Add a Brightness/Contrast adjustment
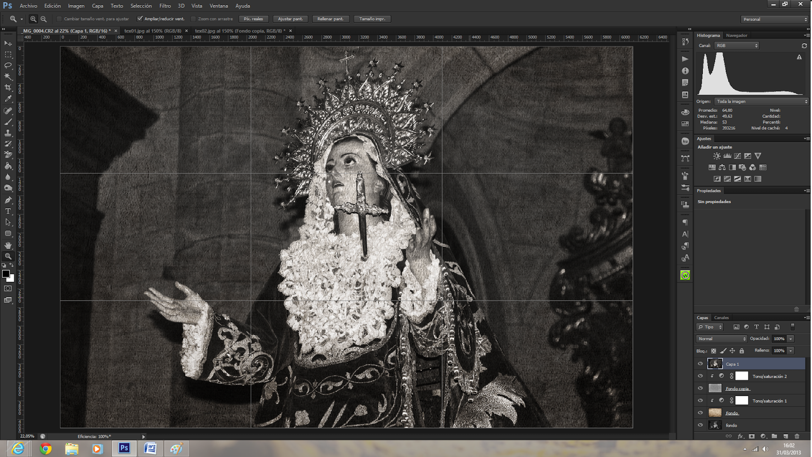Image resolution: width=812 pixels, height=457 pixels. tap(717, 156)
